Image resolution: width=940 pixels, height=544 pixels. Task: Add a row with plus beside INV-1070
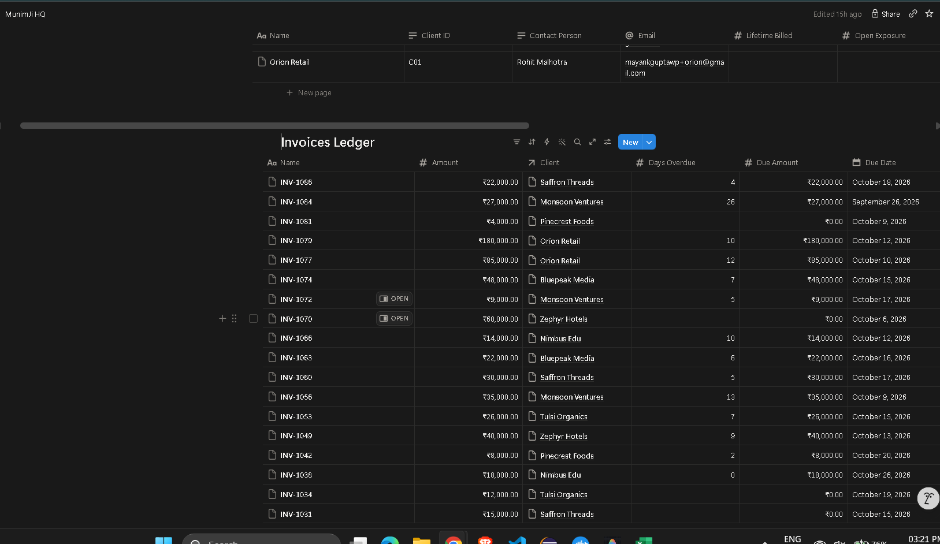click(222, 319)
